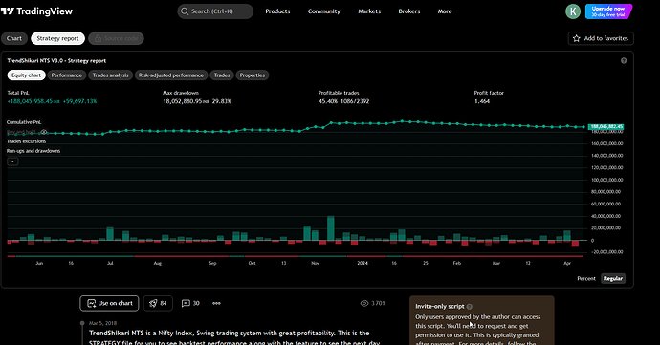Click the locked Source code tab
Viewport: 660px width, 345px height.
click(x=116, y=38)
